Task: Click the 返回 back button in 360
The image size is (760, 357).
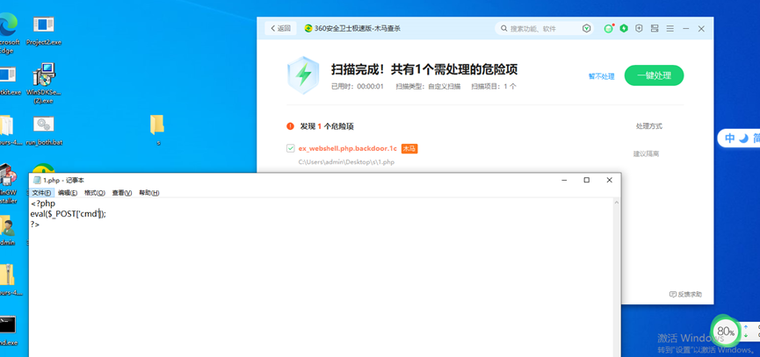Action: (280, 29)
